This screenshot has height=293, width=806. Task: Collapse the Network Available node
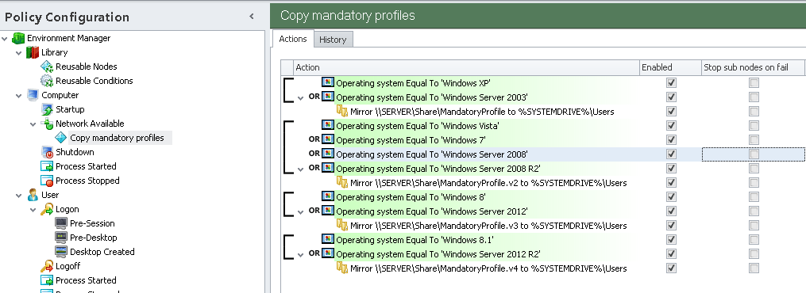coord(33,124)
